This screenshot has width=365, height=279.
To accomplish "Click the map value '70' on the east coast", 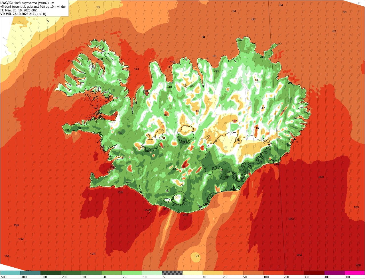I will (x=307, y=104).
